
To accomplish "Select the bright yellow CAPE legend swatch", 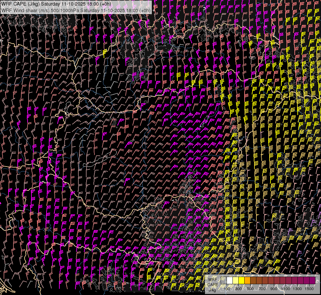I will [x=241, y=281].
